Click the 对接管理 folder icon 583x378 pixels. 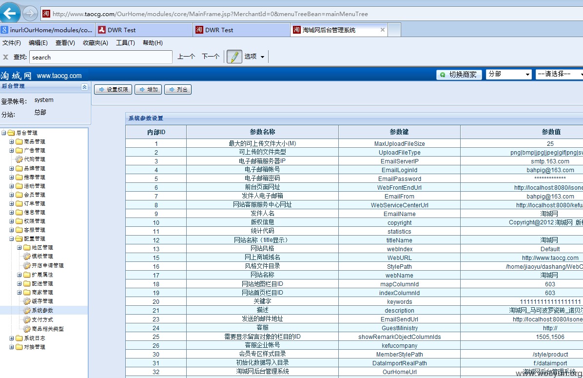pyautogui.click(x=19, y=347)
